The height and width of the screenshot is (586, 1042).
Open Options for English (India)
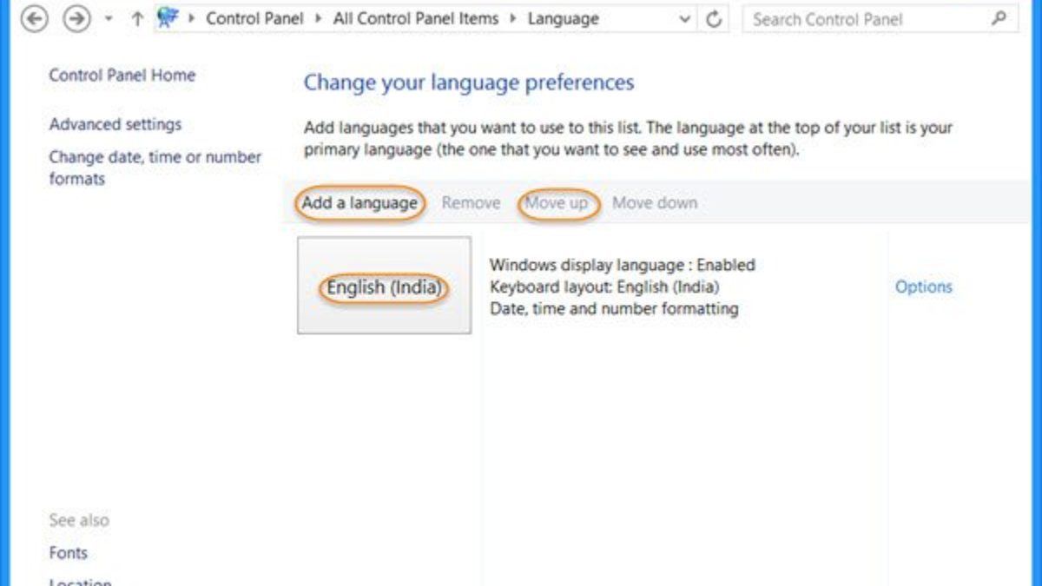coord(923,286)
